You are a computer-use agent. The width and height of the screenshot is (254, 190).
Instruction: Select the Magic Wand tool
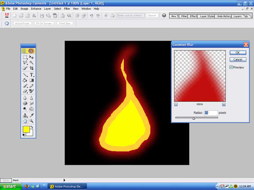pyautogui.click(x=32, y=63)
